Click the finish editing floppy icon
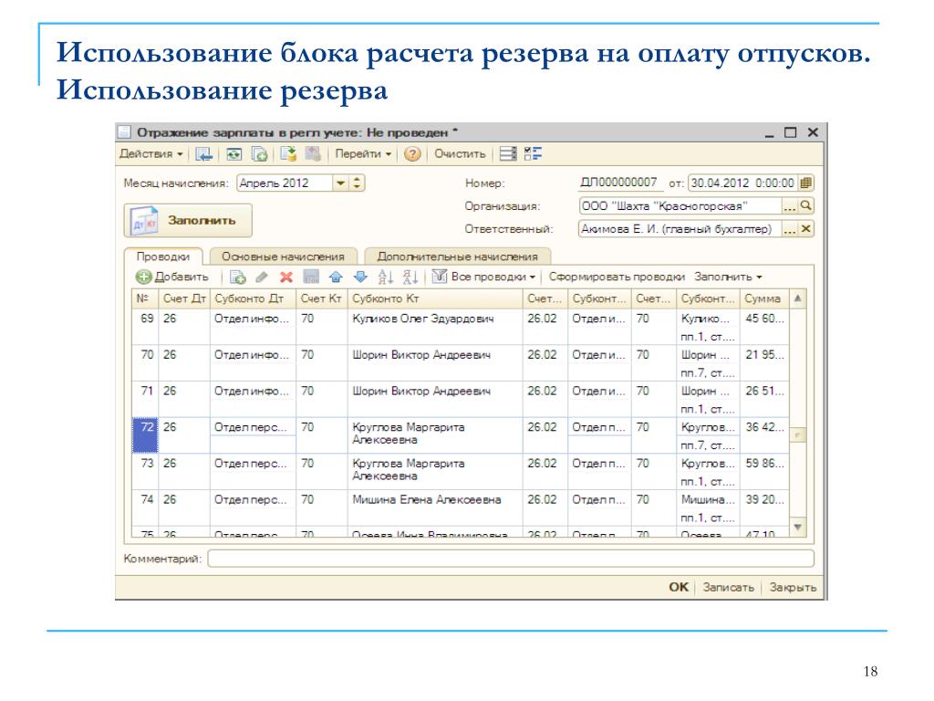The image size is (934, 701). click(x=311, y=277)
